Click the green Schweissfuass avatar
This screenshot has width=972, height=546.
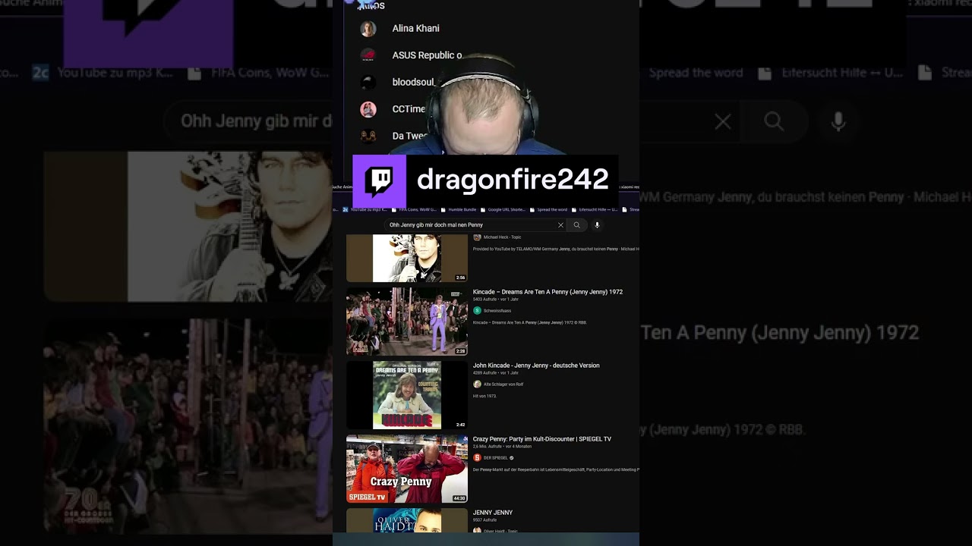tap(477, 311)
